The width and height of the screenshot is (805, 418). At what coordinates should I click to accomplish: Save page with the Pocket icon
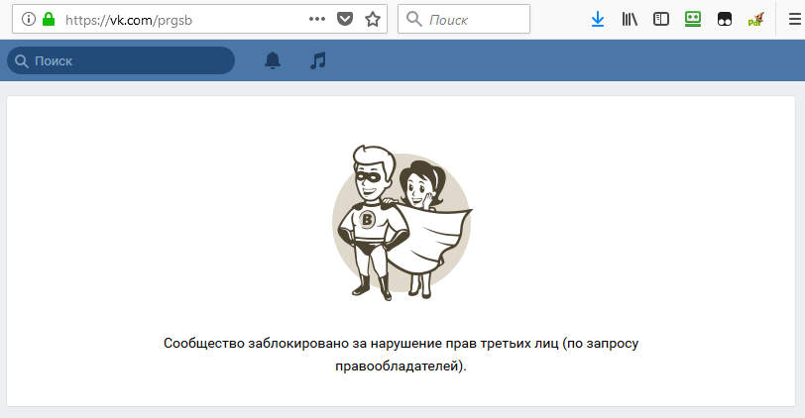(344, 20)
